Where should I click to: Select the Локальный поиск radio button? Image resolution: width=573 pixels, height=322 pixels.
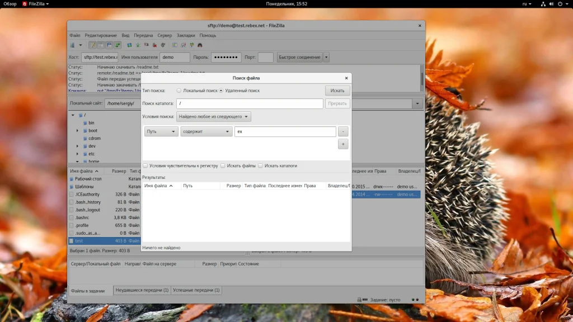179,91
